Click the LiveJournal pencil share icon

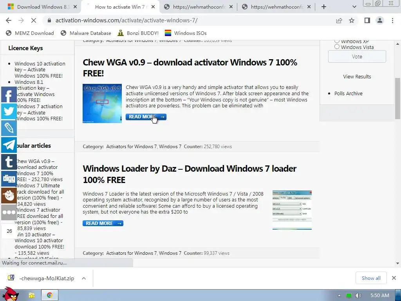coord(9,128)
